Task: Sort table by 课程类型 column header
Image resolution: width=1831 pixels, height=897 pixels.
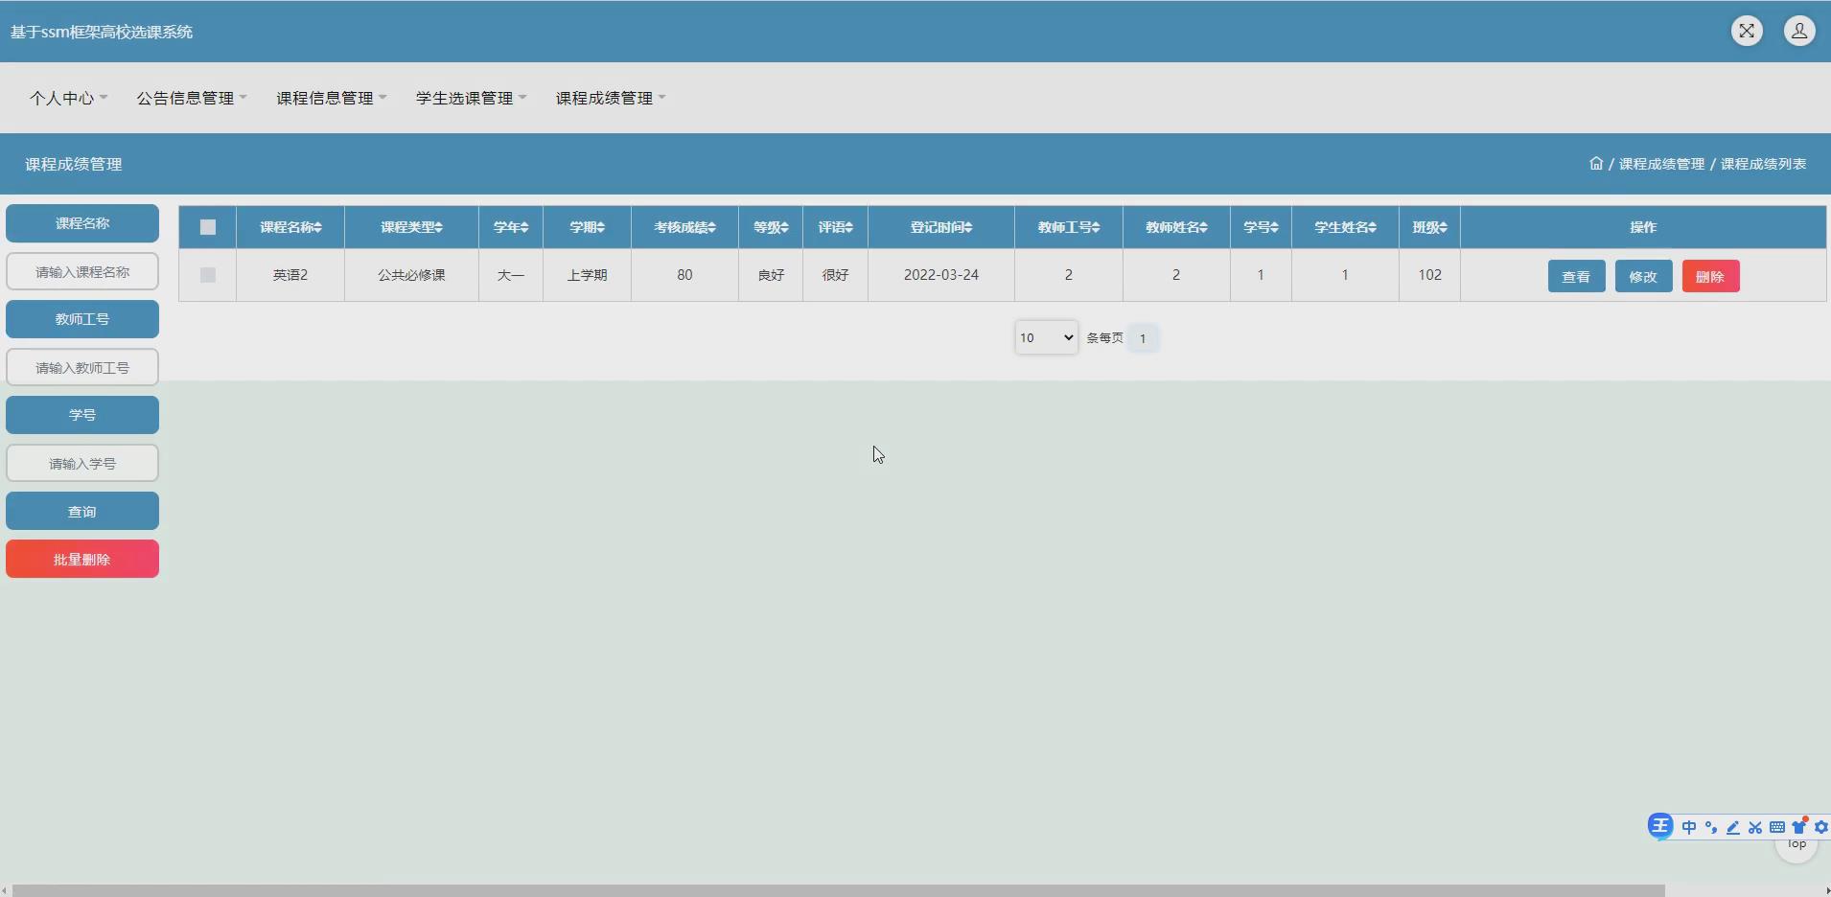Action: point(411,227)
